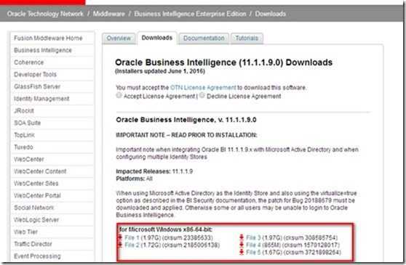Click the download icon beside File 3
406x265 pixels.
coord(242,237)
